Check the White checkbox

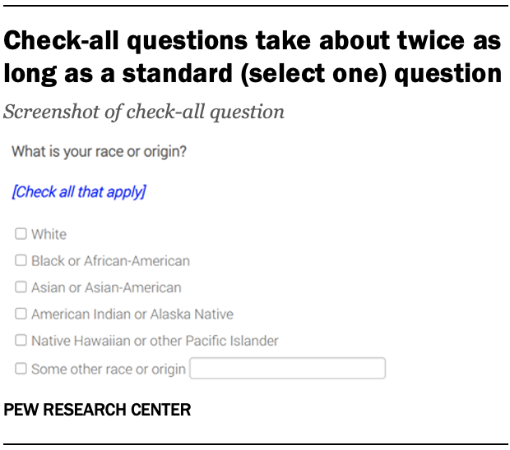(21, 234)
